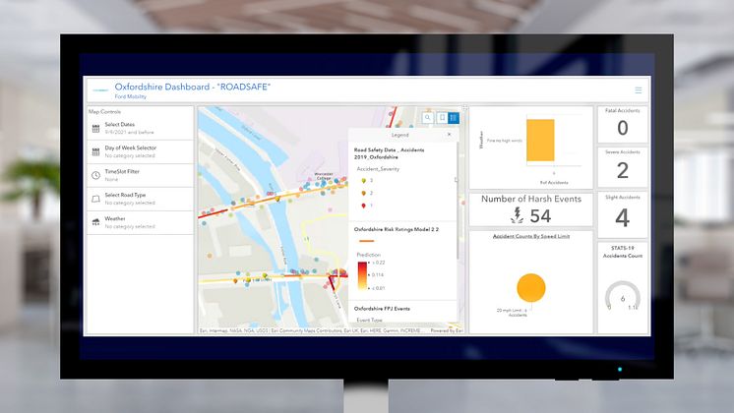734x413 pixels.
Task: Click the expand handle at map corner
Action: (464, 108)
